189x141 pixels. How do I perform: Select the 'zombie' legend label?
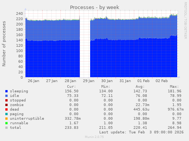[17, 105]
